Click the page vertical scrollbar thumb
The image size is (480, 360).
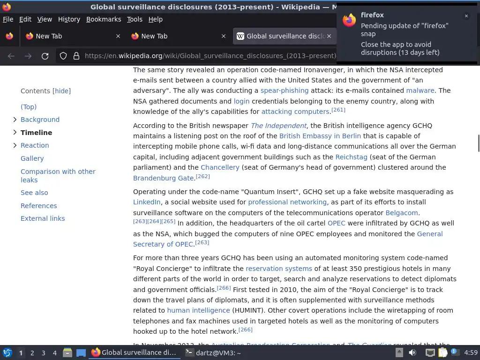point(479,143)
